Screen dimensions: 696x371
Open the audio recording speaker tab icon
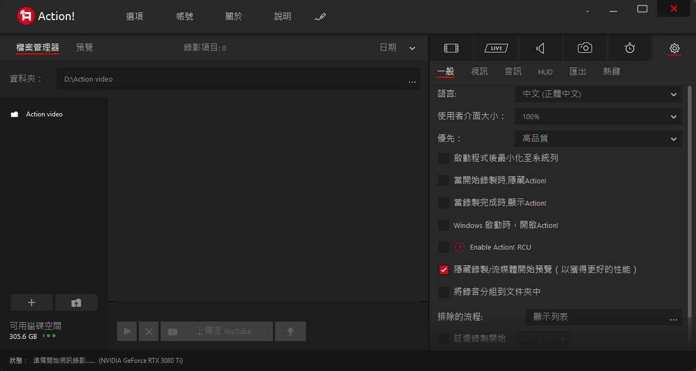(540, 48)
